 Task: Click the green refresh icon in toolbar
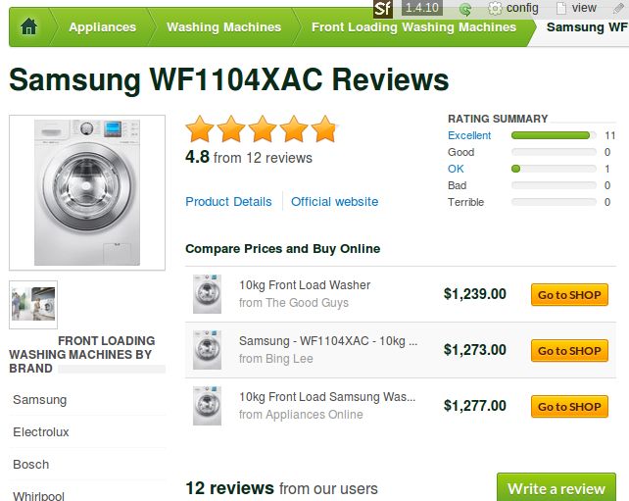(x=465, y=9)
